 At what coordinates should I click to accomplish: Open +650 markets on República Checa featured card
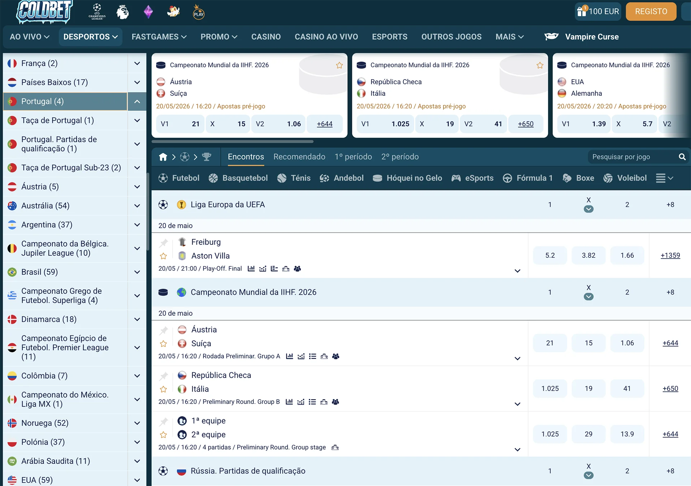pyautogui.click(x=526, y=124)
